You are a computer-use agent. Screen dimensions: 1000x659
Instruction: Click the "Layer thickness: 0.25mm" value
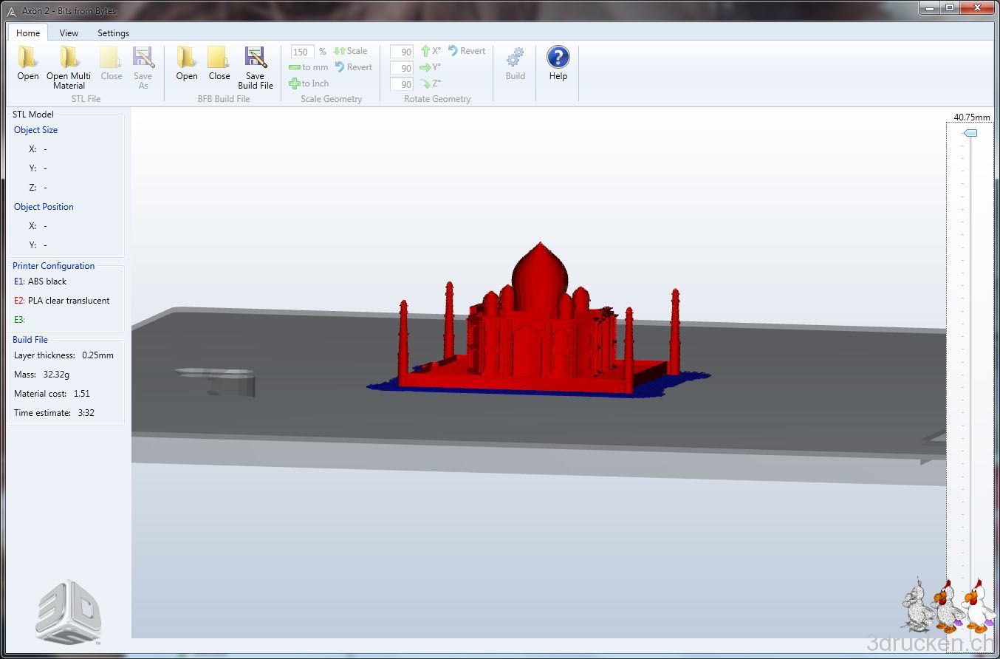(64, 355)
